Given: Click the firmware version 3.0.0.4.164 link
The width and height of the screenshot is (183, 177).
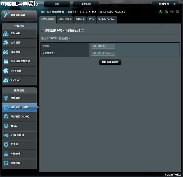Looking at the screenshot, I should 88,12.
